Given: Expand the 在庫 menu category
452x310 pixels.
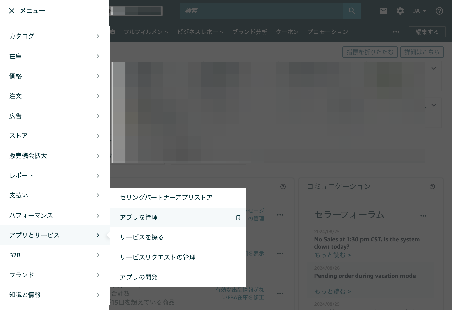Looking at the screenshot, I should pyautogui.click(x=55, y=56).
